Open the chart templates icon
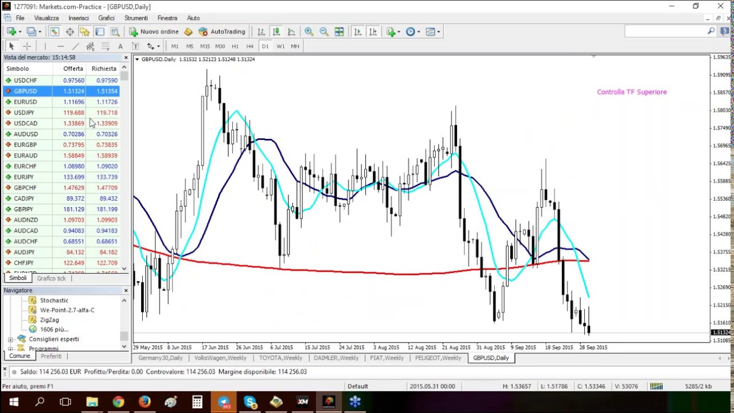734x413 pixels. coord(431,32)
